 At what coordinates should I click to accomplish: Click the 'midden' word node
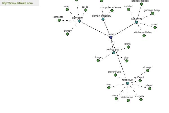coord(128,10)
